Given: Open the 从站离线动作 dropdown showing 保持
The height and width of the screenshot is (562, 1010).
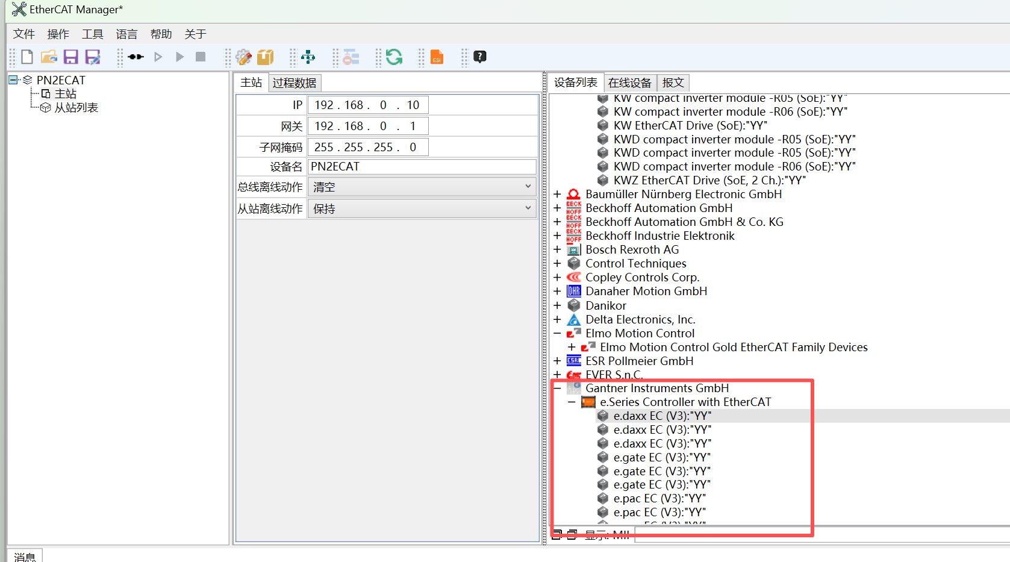Looking at the screenshot, I should click(422, 208).
